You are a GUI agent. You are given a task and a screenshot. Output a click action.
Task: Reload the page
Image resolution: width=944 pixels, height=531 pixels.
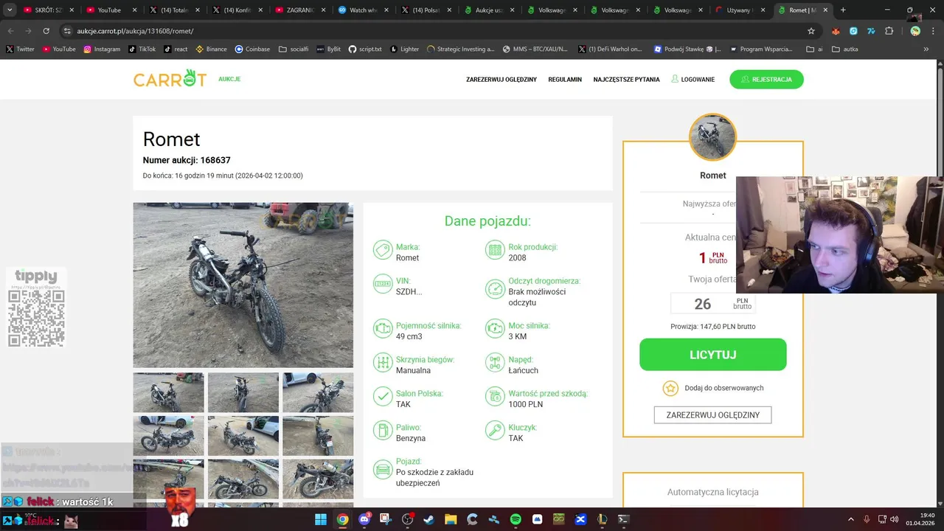tap(46, 31)
